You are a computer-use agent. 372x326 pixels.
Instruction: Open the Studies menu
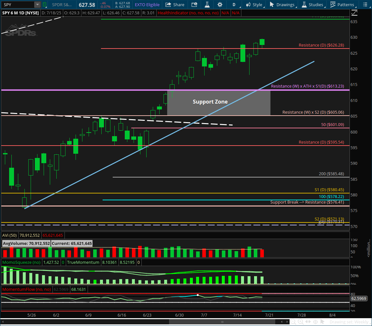313,5
